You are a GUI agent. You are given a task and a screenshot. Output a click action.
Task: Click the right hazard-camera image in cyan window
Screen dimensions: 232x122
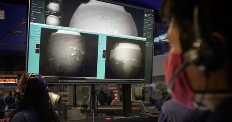(125, 58)
